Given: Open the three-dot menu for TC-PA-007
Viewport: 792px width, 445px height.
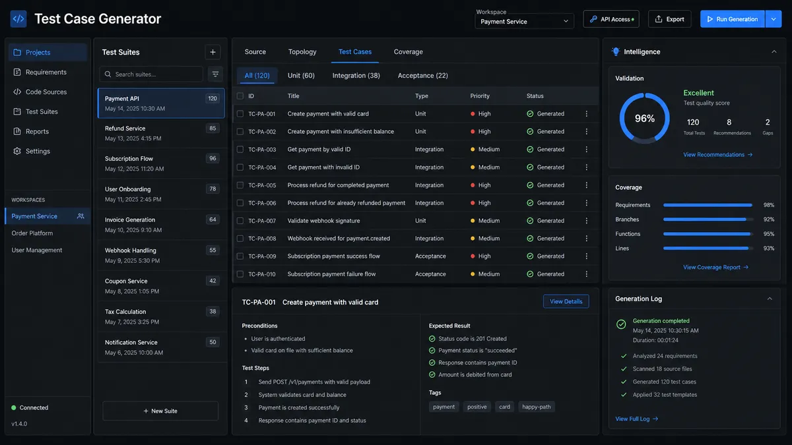Looking at the screenshot, I should click(x=586, y=221).
